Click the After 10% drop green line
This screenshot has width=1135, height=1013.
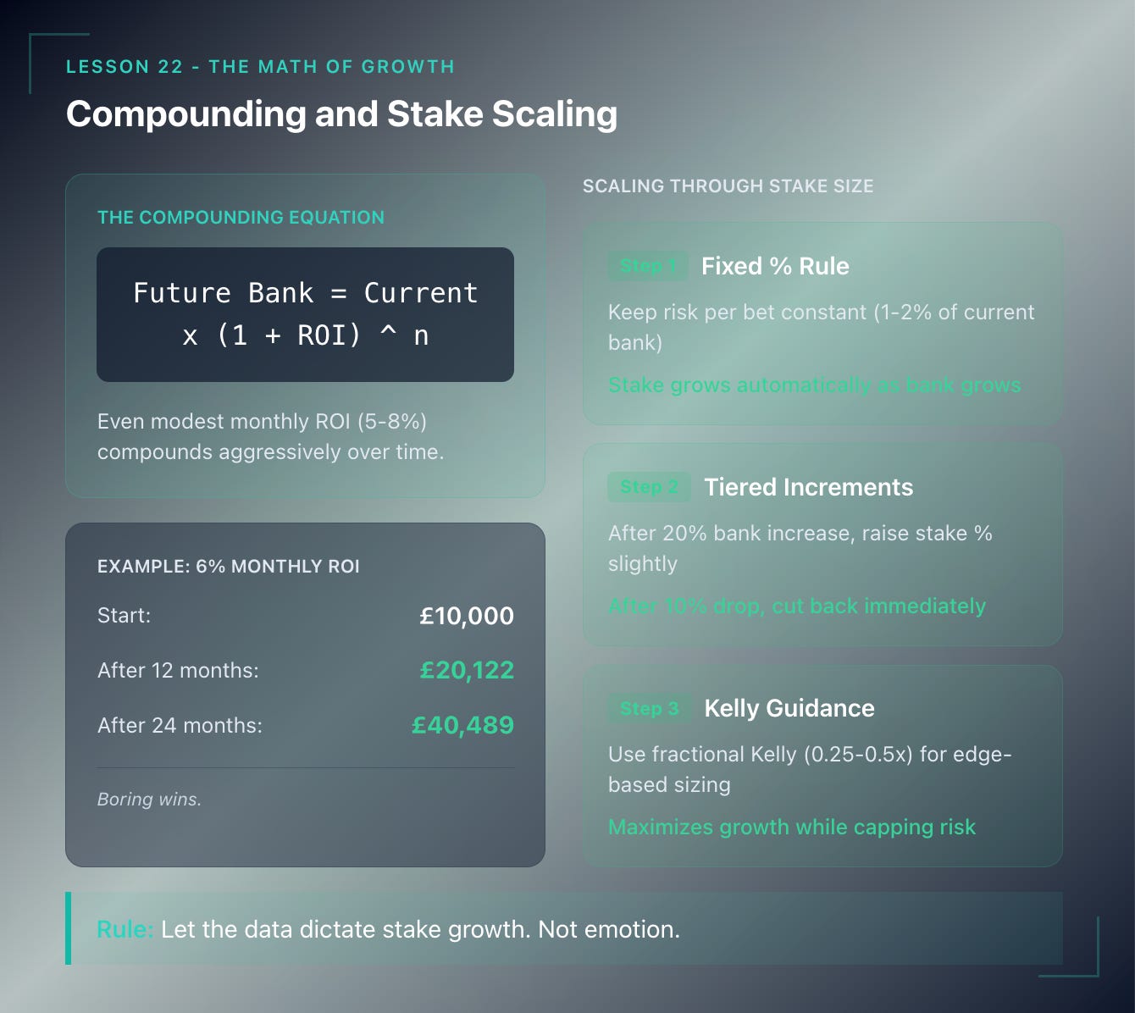coord(797,606)
